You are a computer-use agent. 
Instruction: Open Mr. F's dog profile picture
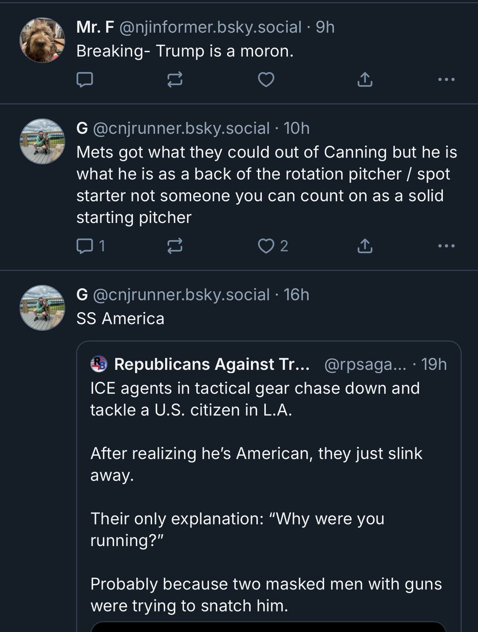coord(42,40)
